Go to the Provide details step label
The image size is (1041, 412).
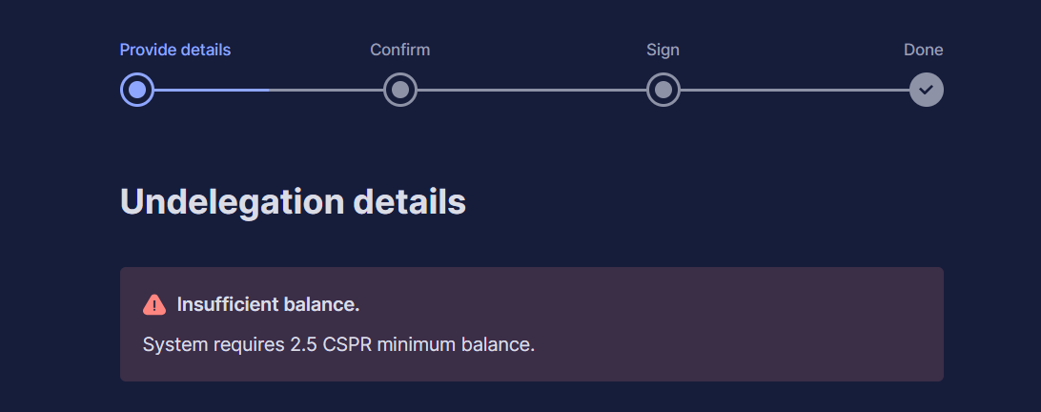[175, 50]
